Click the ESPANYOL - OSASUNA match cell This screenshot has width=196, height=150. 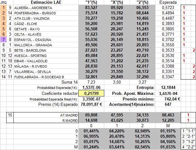coord(46,40)
